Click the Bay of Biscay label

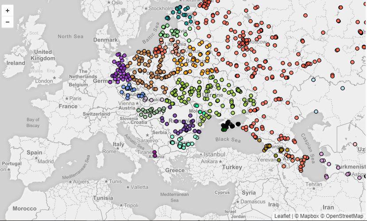tap(33, 123)
